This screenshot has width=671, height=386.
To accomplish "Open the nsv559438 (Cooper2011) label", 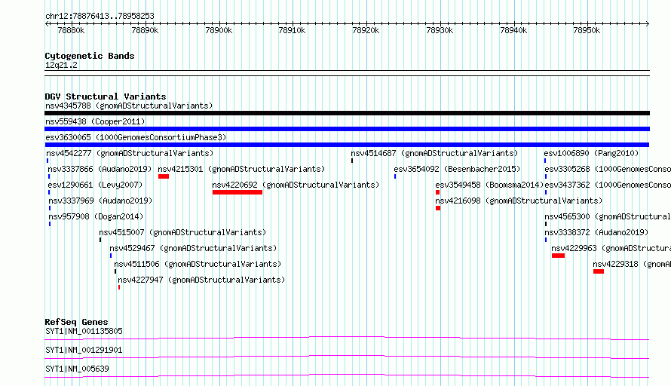I will [95, 121].
